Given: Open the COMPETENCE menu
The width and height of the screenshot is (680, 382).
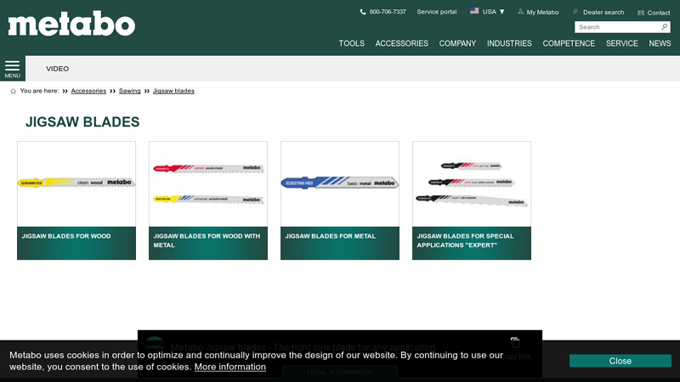Looking at the screenshot, I should (x=569, y=43).
